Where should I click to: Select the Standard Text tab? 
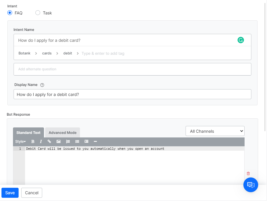tap(28, 132)
